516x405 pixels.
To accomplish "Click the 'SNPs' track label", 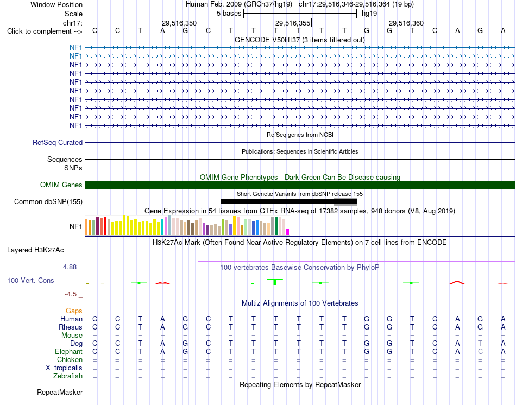I will point(73,168).
